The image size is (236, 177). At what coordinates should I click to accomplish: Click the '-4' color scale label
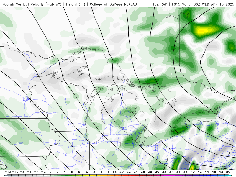[x=36, y=172]
